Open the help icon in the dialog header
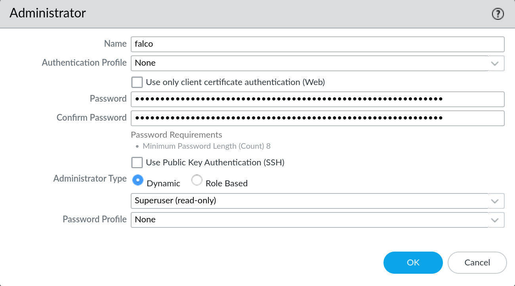The width and height of the screenshot is (515, 286). point(498,14)
